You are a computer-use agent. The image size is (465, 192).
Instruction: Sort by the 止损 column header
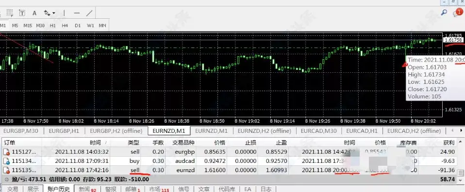(x=250, y=143)
